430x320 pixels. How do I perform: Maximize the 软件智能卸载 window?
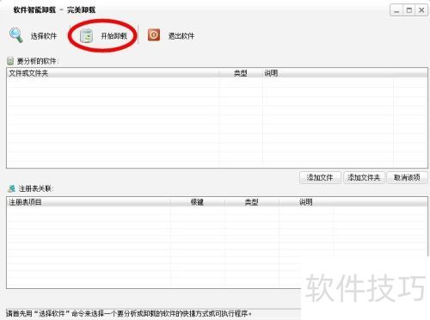[x=409, y=10]
